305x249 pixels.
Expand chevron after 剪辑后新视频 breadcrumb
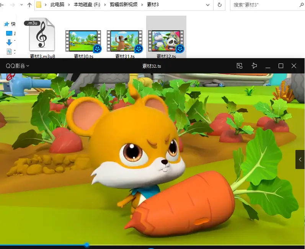click(x=142, y=5)
